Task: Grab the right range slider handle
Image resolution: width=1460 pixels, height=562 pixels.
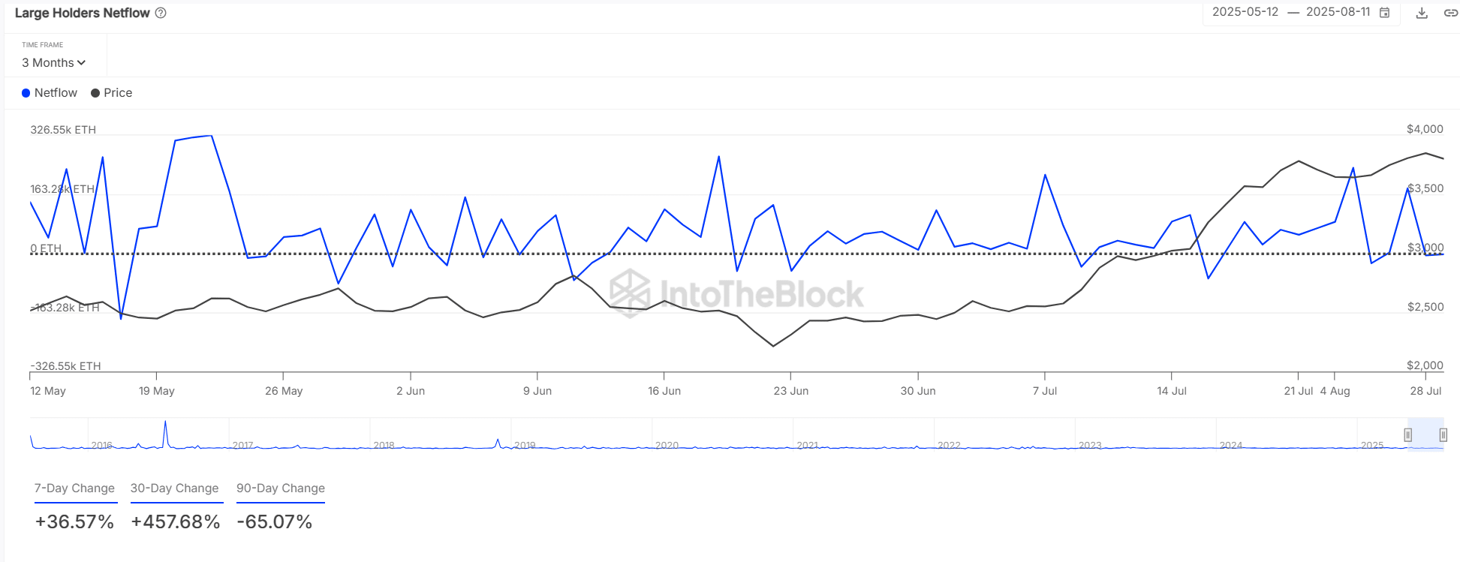Action: pos(1443,435)
